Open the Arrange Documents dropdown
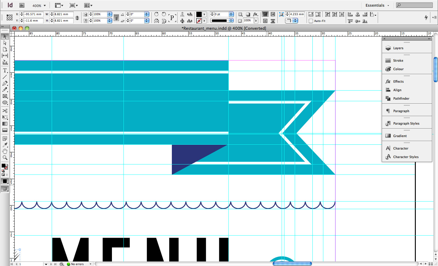This screenshot has height=266, width=438. pos(88,5)
